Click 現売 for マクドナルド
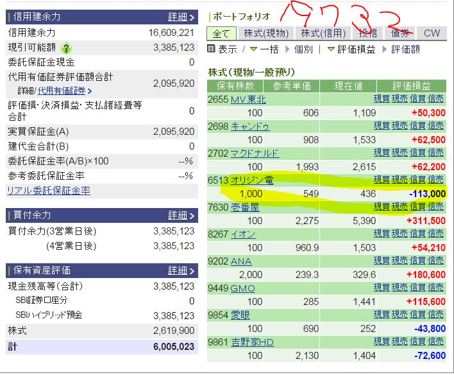Image resolution: width=454 pixels, height=375 pixels. 399,153
